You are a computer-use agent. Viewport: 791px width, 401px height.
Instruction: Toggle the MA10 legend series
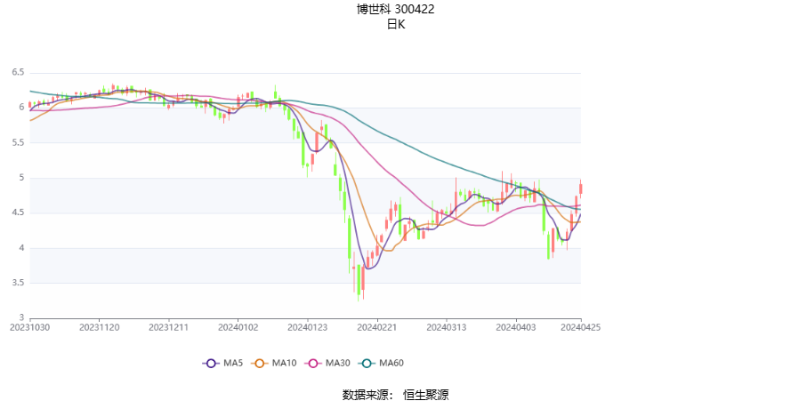(274, 363)
